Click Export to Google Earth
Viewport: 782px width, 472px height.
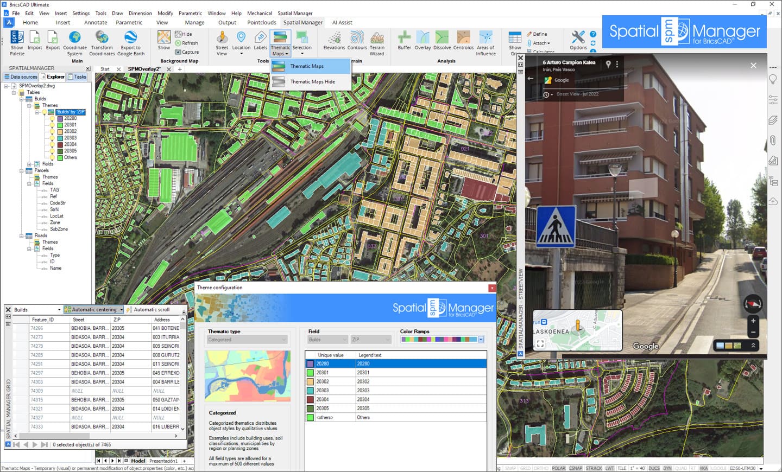coord(131,43)
